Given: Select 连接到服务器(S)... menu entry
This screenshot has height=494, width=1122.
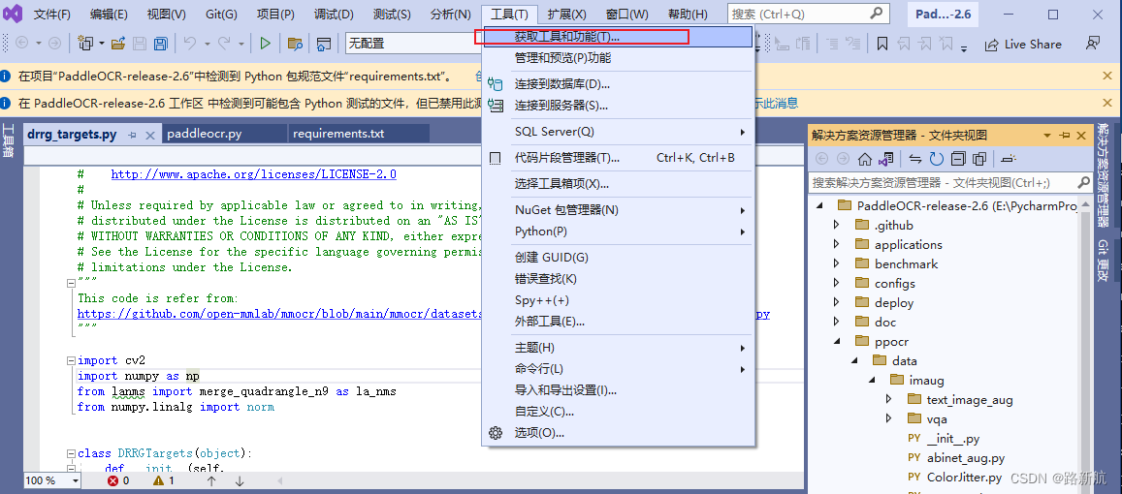Looking at the screenshot, I should (x=619, y=105).
